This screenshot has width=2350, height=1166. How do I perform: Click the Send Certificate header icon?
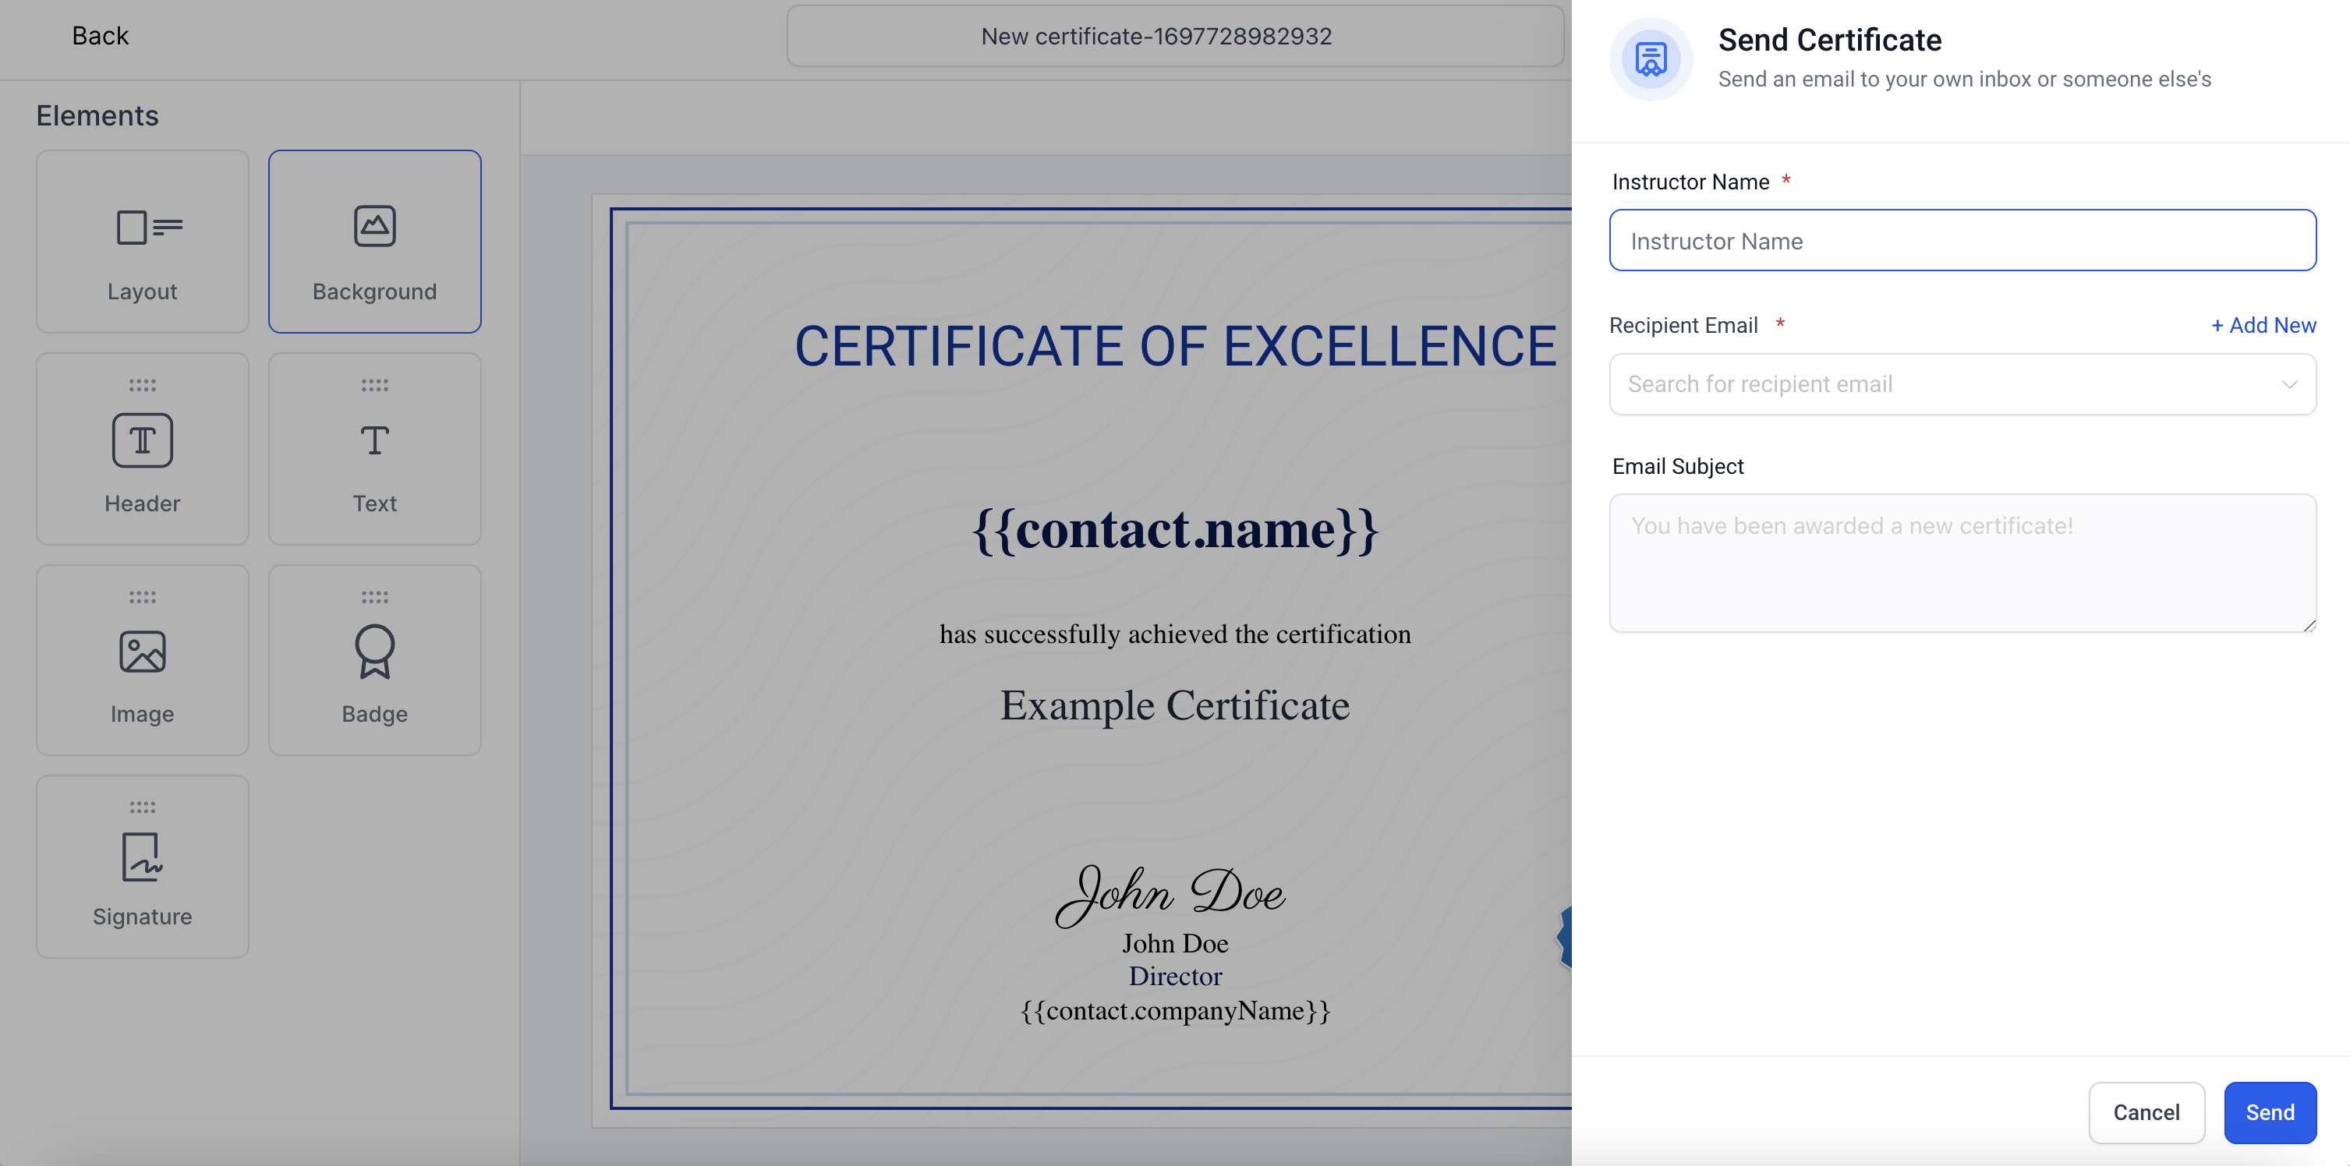coord(1651,59)
